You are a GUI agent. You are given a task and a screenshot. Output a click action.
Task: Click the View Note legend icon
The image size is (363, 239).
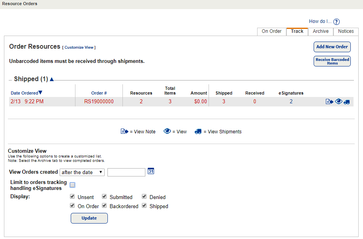click(124, 131)
